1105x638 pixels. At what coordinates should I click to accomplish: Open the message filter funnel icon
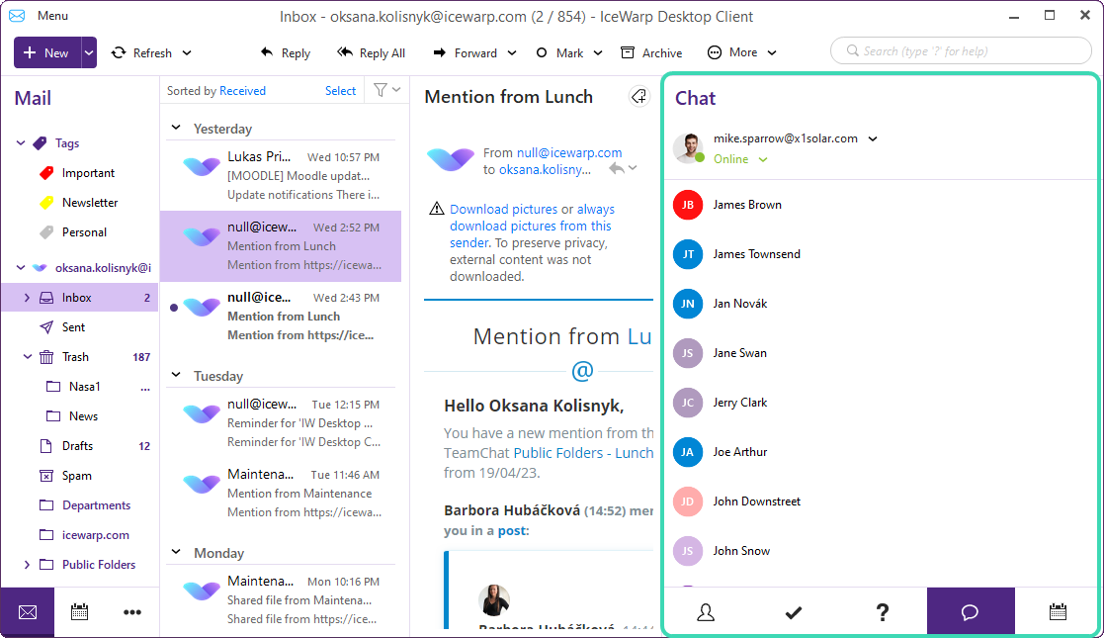coord(381,90)
